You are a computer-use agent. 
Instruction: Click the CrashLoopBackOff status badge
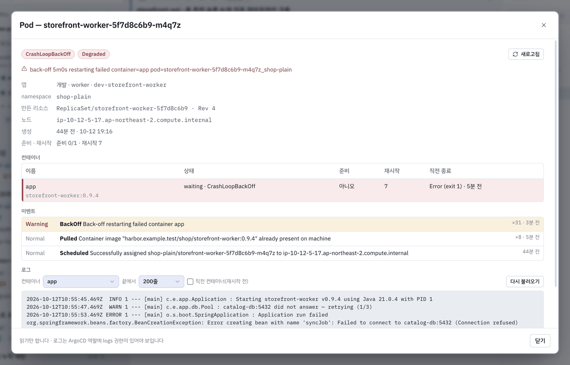click(x=48, y=54)
